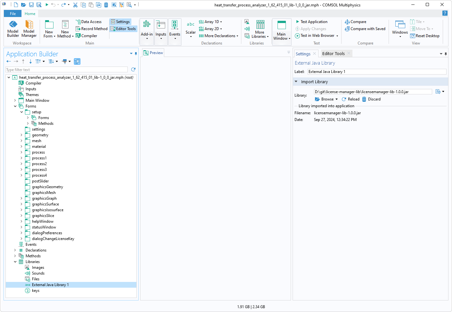The image size is (452, 312).
Task: Click Reset Desktop
Action: (425, 36)
